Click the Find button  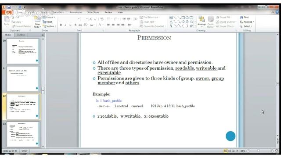click(x=244, y=18)
